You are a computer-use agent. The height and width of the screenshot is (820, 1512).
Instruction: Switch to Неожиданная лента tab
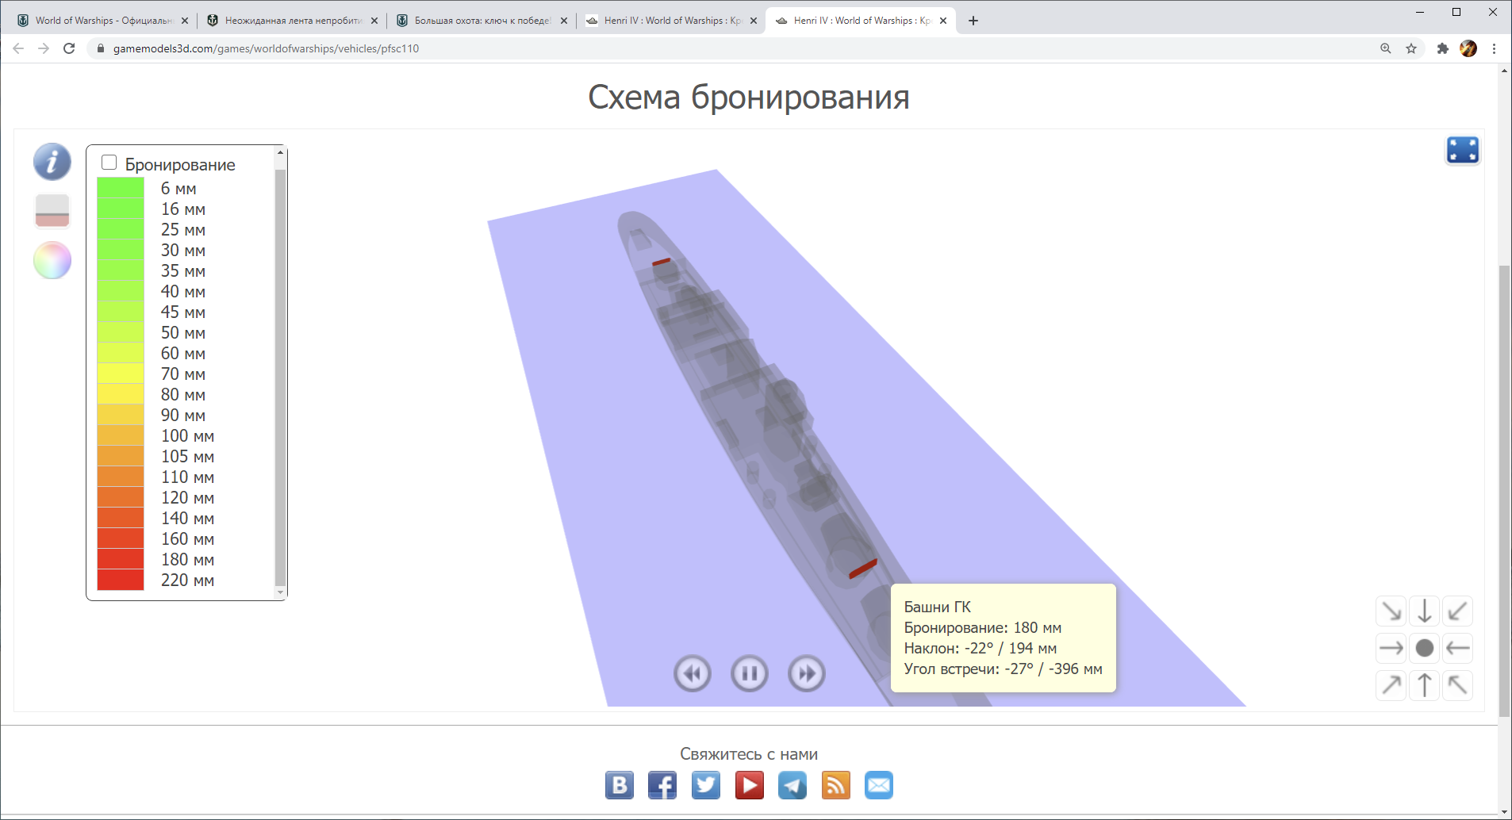pos(292,21)
